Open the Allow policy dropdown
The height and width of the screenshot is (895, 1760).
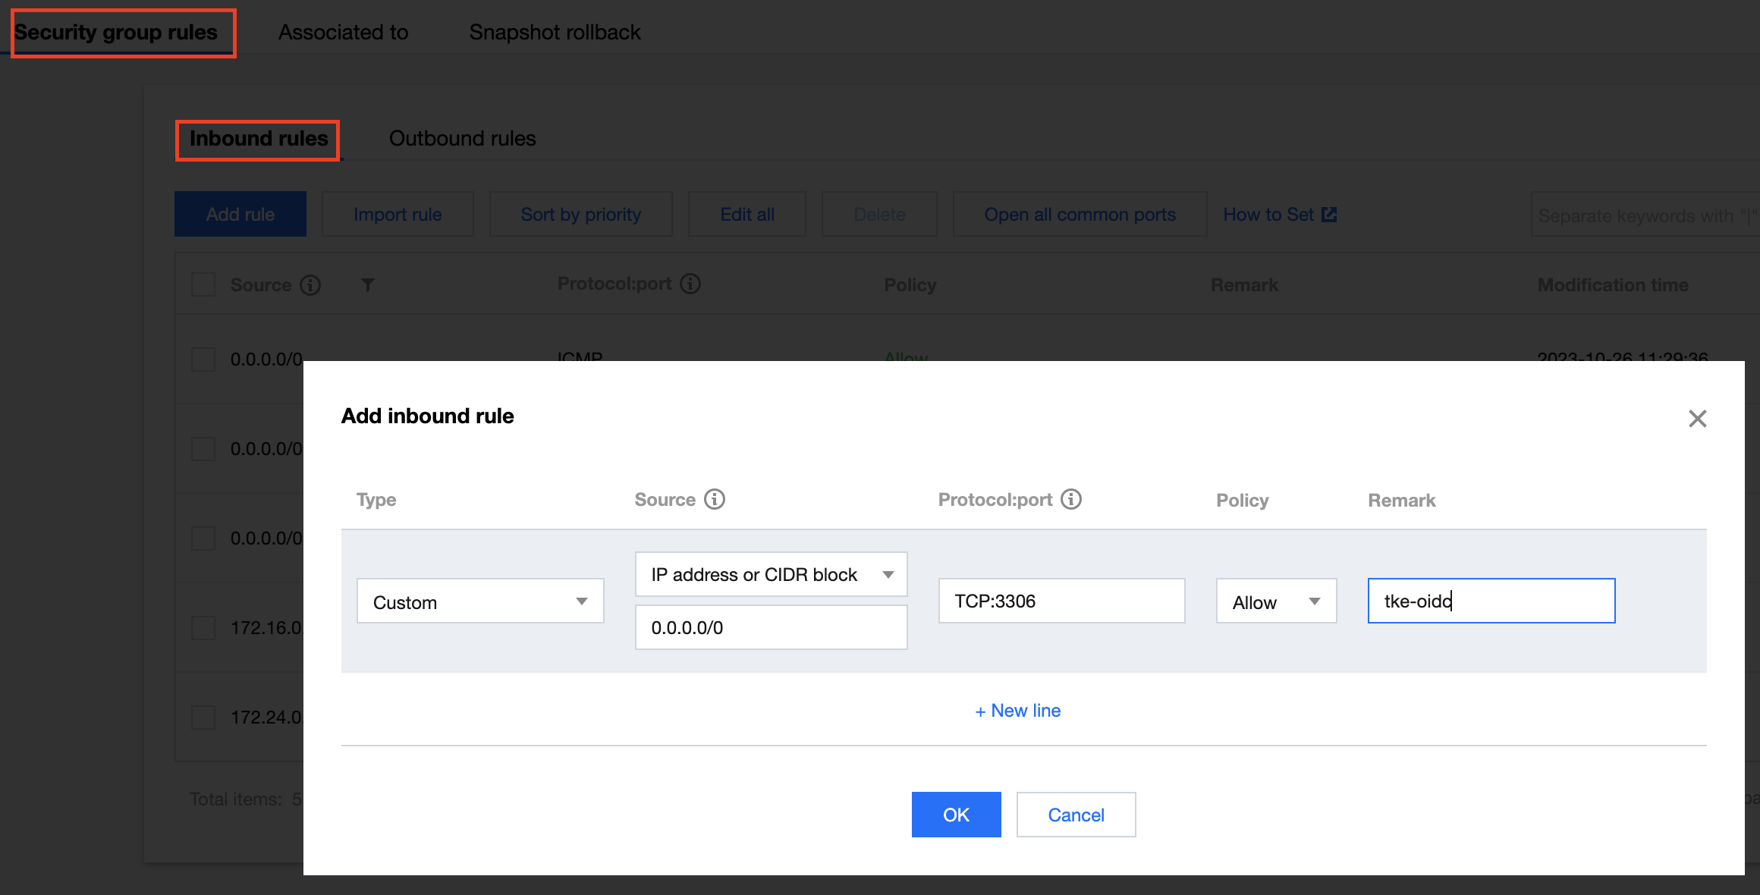(1276, 601)
